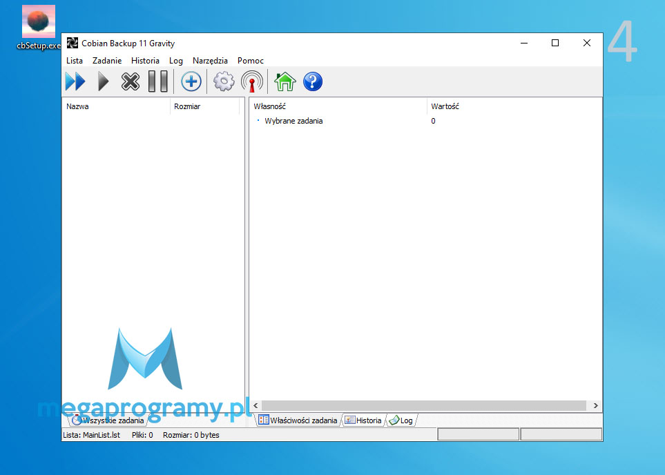Sort by the Rozmiar column header
The image size is (665, 475).
point(204,106)
